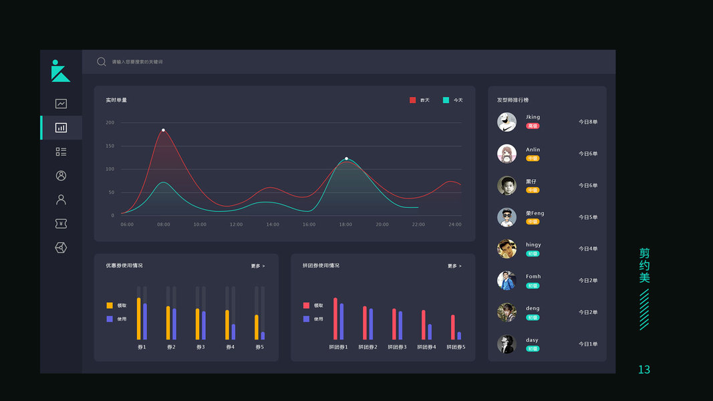The width and height of the screenshot is (713, 401).
Task: Select the bar chart sidebar icon
Action: pos(61,128)
